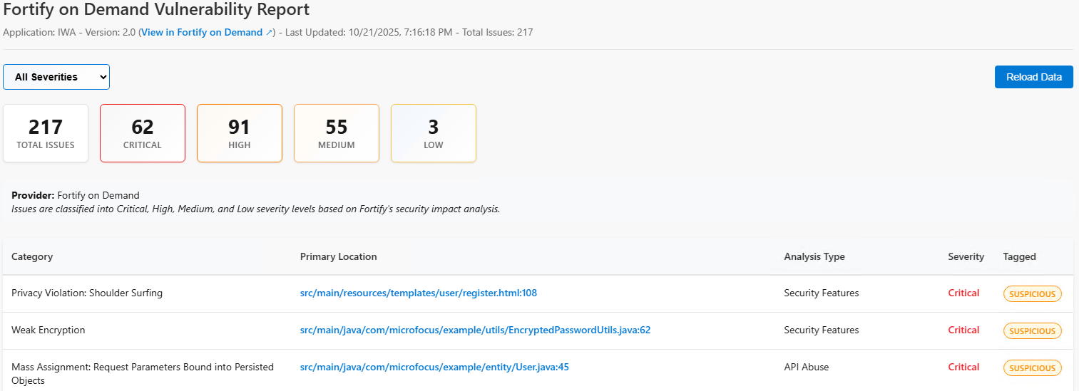The width and height of the screenshot is (1079, 391).
Task: Click Critical severity on Weak Encryption row
Action: tap(964, 330)
